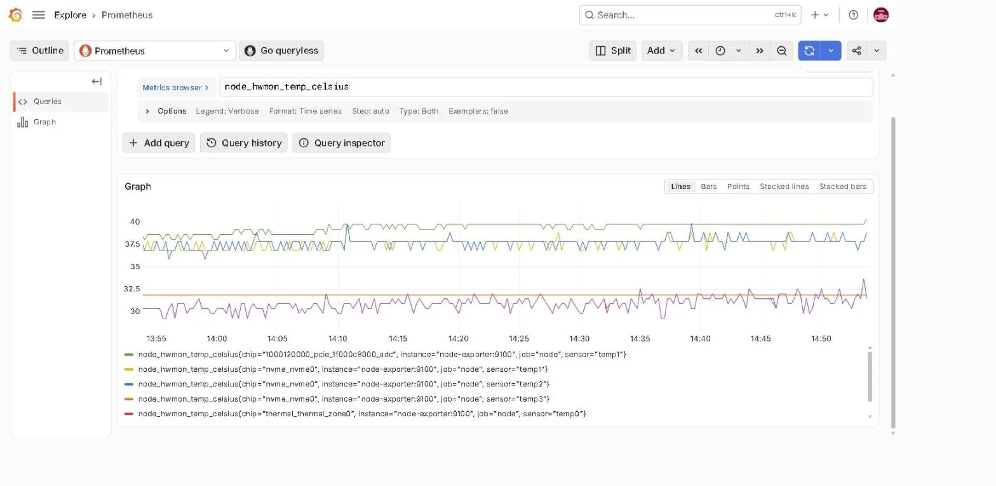Shift time range backward with double-left arrows

tap(698, 51)
